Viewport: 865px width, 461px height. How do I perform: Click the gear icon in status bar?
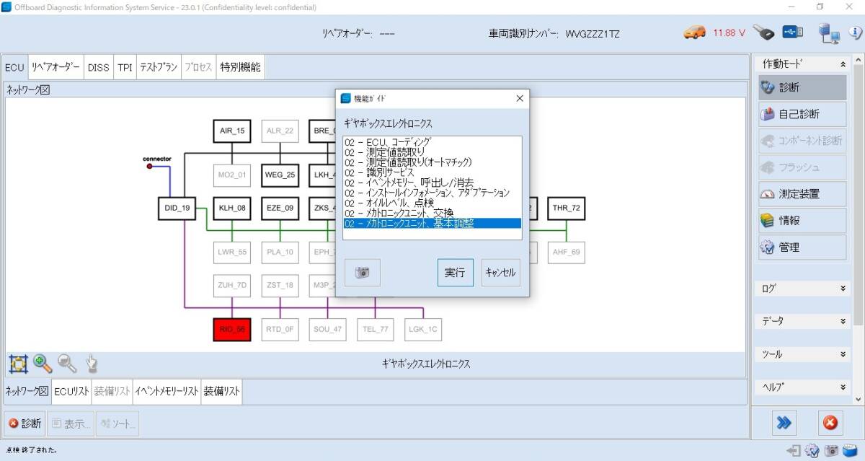click(x=812, y=451)
